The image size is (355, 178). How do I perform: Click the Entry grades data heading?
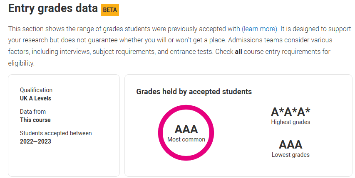[53, 9]
